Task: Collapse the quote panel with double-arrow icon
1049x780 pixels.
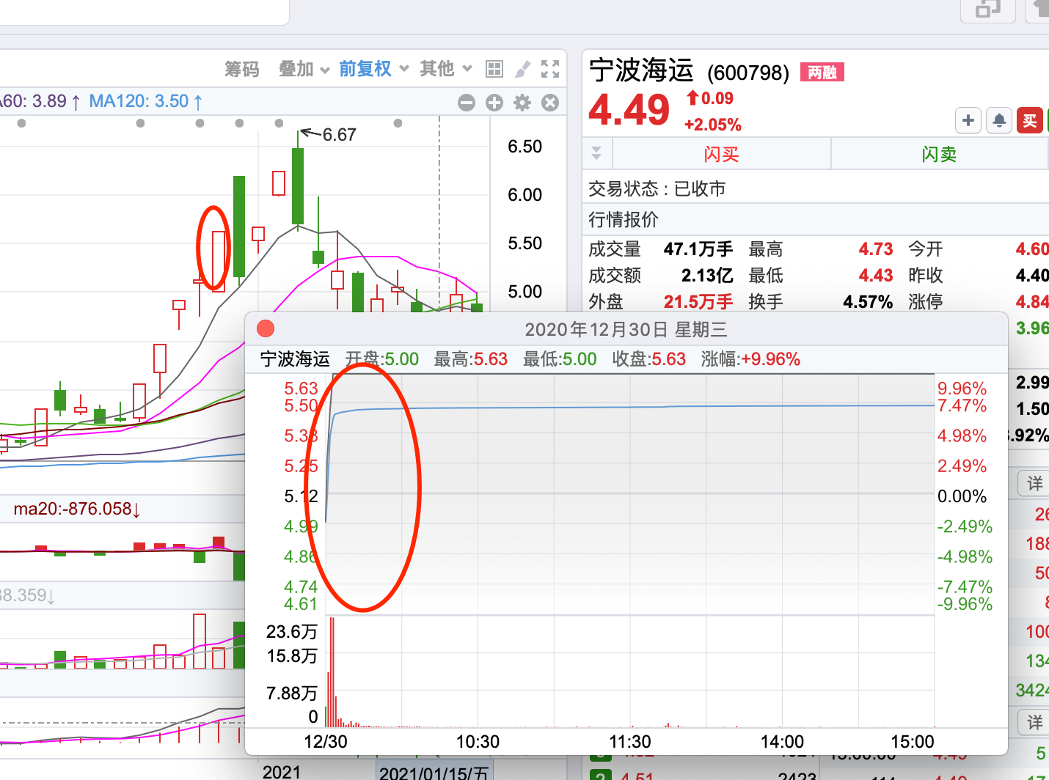Action: click(596, 153)
